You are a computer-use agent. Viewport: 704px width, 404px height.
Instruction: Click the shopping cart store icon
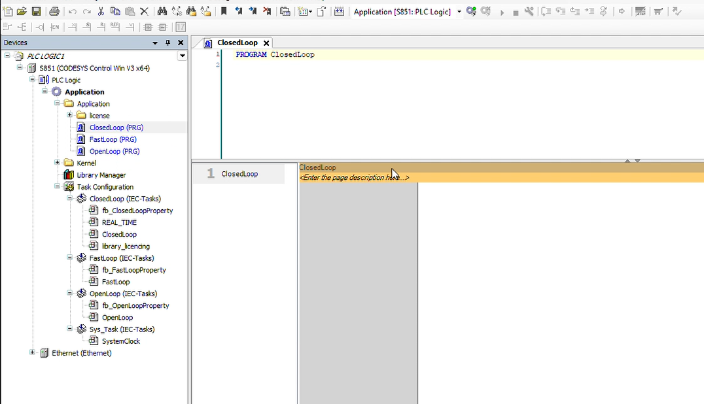[658, 12]
